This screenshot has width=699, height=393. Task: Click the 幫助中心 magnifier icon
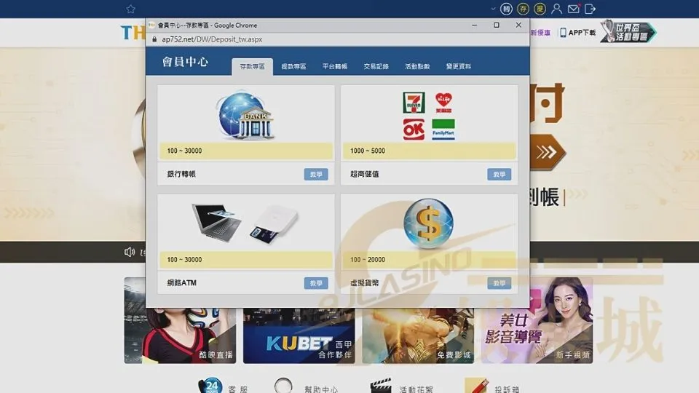(x=283, y=386)
